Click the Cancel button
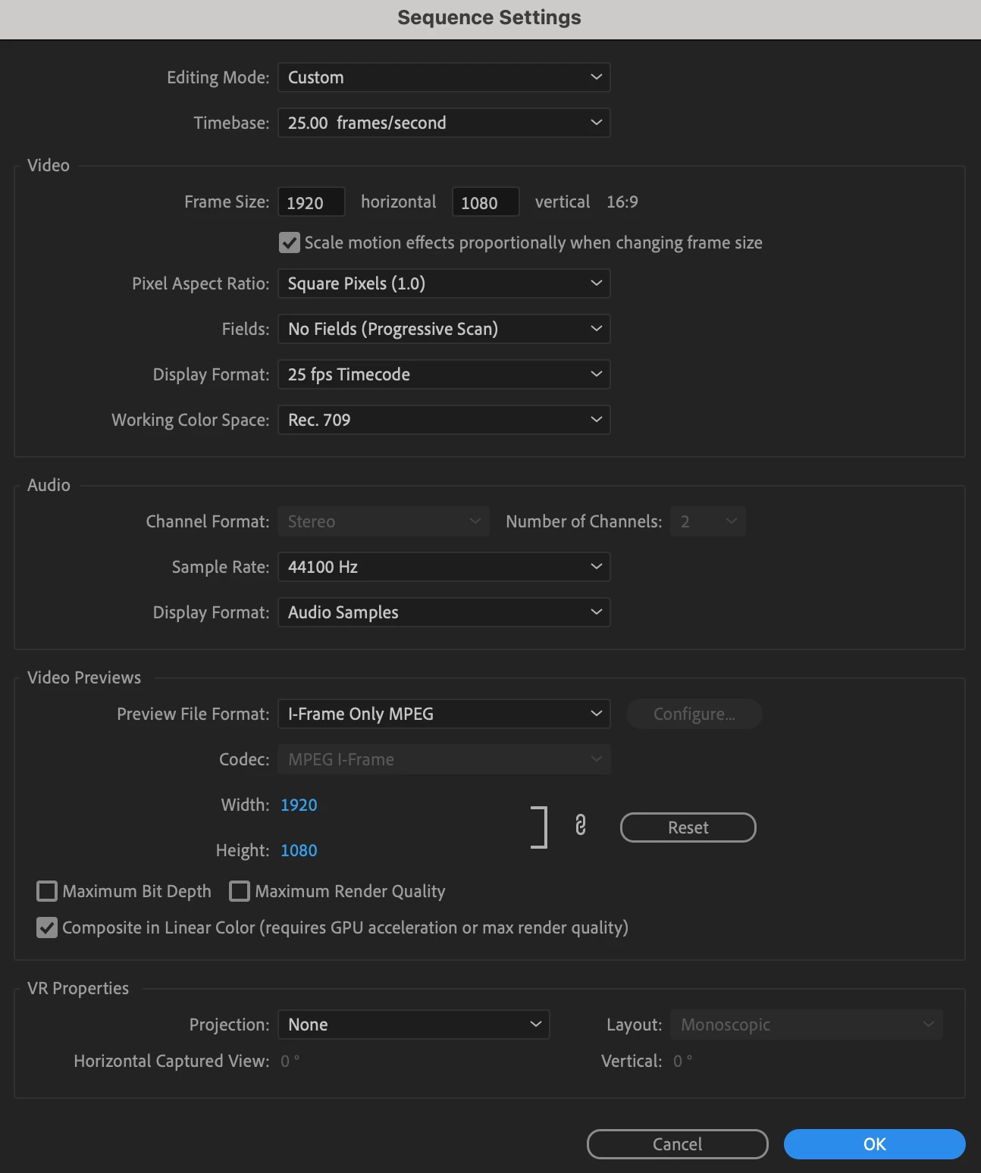Screen dimensions: 981x1173 pos(678,1144)
